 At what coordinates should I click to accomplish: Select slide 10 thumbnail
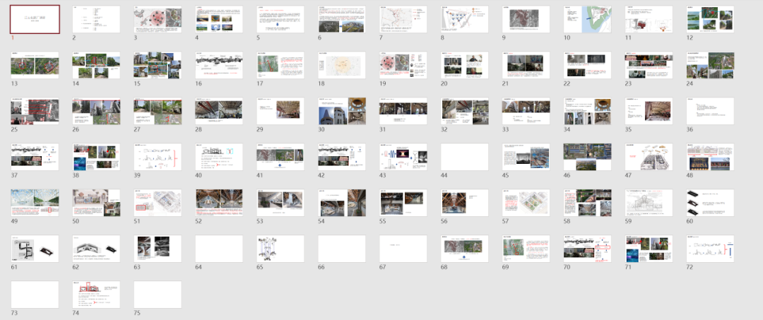tap(588, 20)
